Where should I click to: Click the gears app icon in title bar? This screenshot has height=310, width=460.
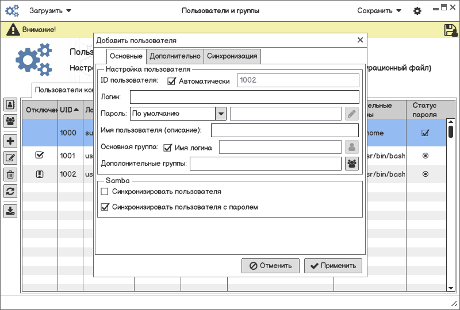(x=12, y=10)
